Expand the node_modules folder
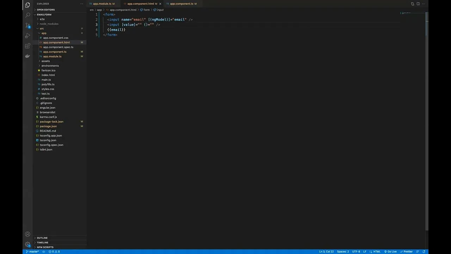 60,24
